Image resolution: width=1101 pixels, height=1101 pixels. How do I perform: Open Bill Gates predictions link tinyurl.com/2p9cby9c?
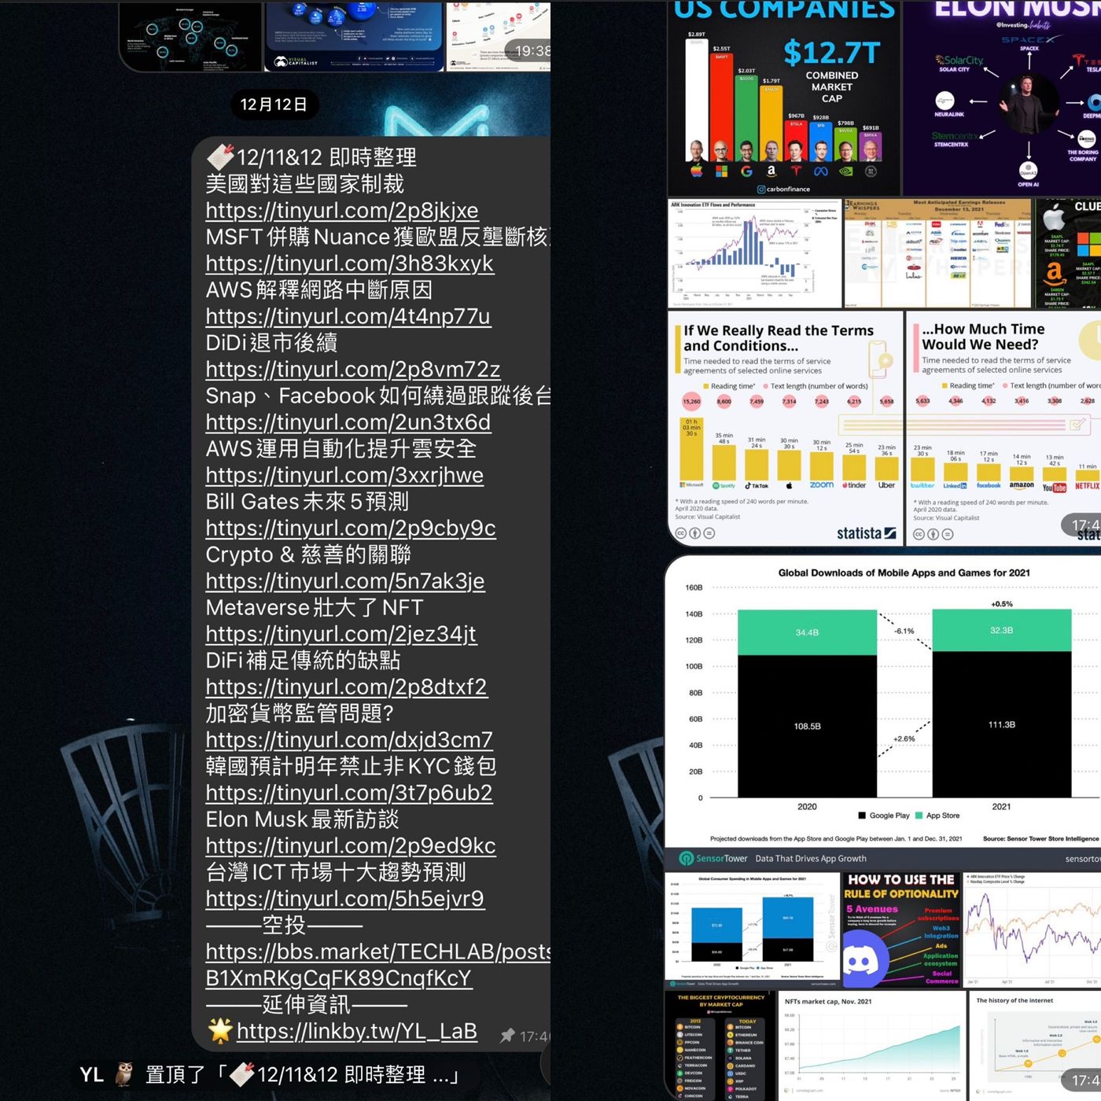tap(350, 528)
